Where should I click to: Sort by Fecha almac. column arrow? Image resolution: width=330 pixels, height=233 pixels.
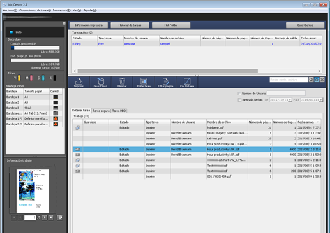pos(318,122)
